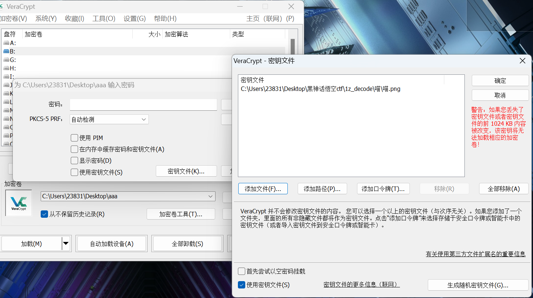Click the 加密卷 column header
The image size is (533, 298).
tap(77, 34)
